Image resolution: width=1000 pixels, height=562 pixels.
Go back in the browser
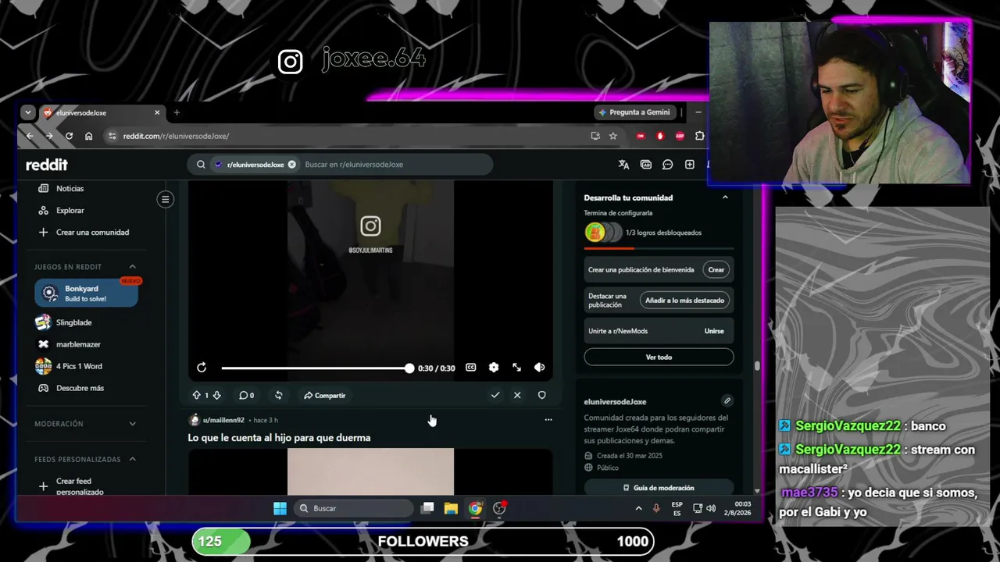coord(30,136)
